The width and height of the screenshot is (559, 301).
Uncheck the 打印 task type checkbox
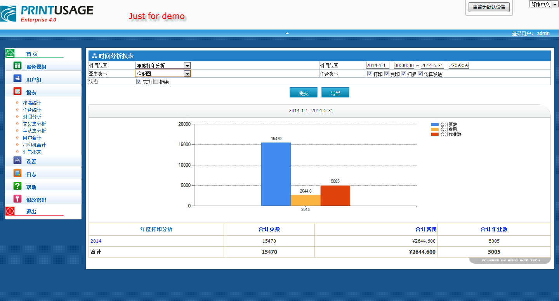pos(370,74)
